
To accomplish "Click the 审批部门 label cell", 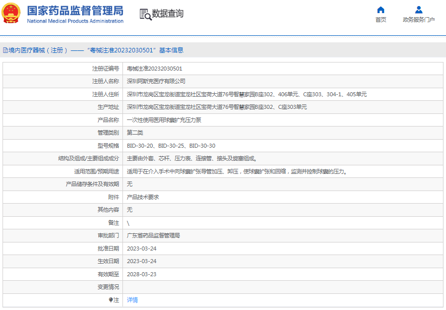I will tap(63, 235).
